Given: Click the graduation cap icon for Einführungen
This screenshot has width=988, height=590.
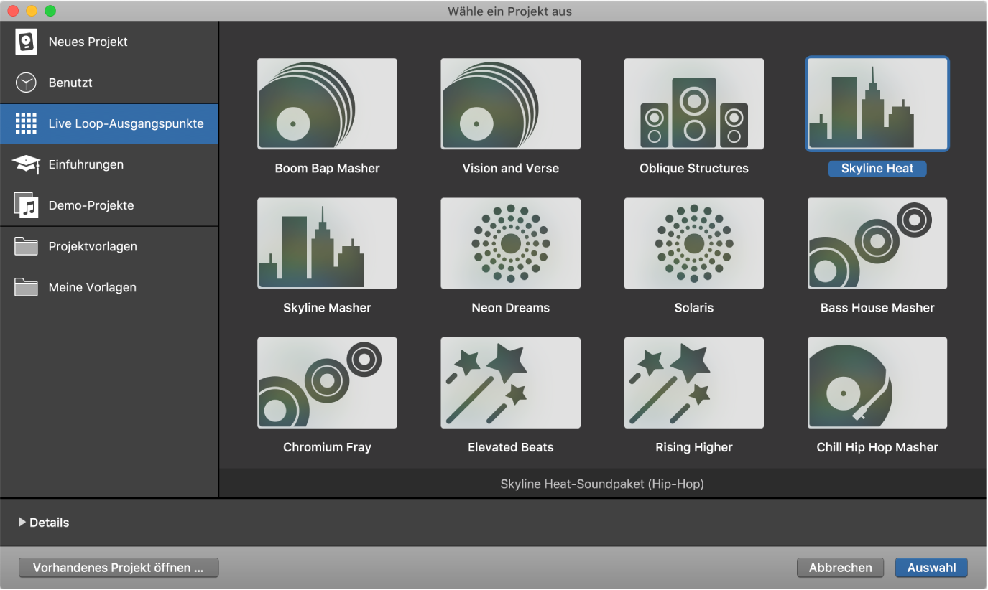Looking at the screenshot, I should pos(26,164).
